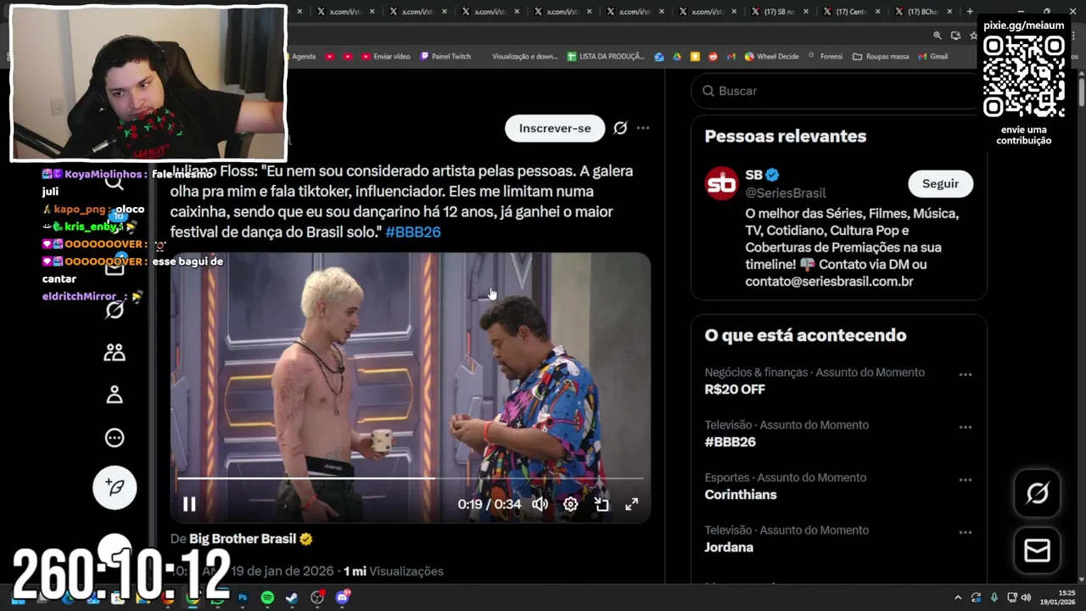
Task: Close the (17) SB browser tab
Action: 804,12
